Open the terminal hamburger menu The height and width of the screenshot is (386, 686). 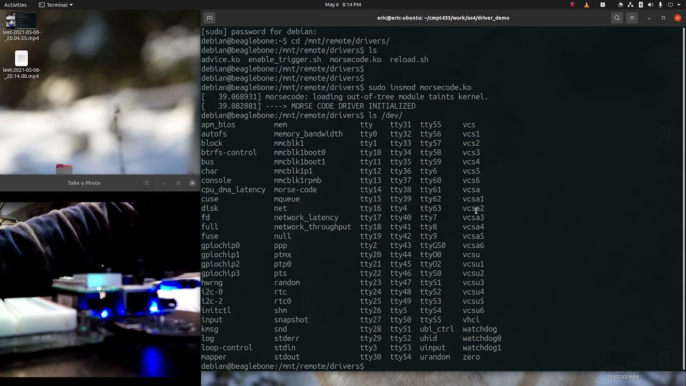[x=632, y=18]
